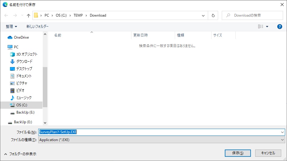Open 3D オブジェクト folder
The width and height of the screenshot is (287, 161).
(27, 54)
